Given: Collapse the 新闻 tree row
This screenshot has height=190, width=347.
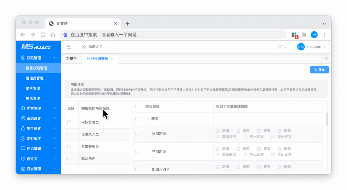Looking at the screenshot, I should [x=148, y=119].
